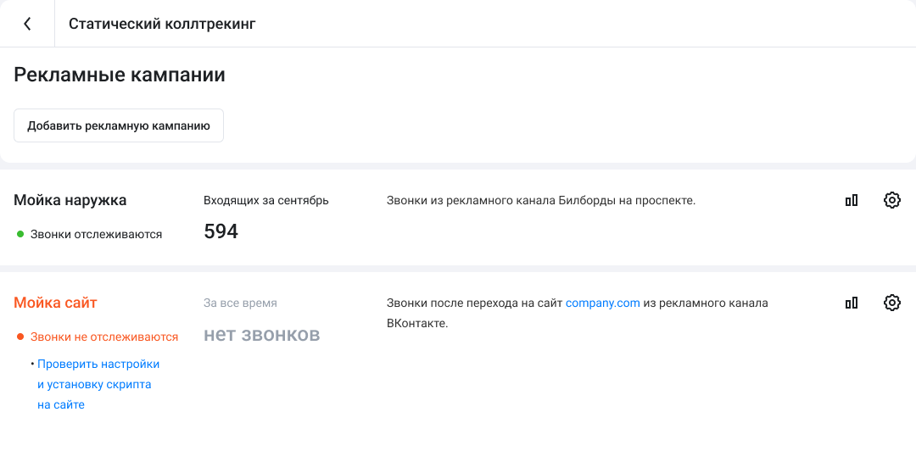The image size is (916, 462).
Task: Select the Мойка наружка campaign title
Action: click(x=70, y=201)
